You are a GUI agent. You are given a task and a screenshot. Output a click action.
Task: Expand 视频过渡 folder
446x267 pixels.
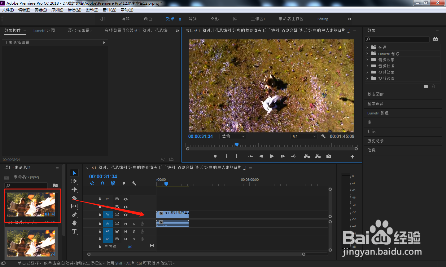click(x=367, y=78)
